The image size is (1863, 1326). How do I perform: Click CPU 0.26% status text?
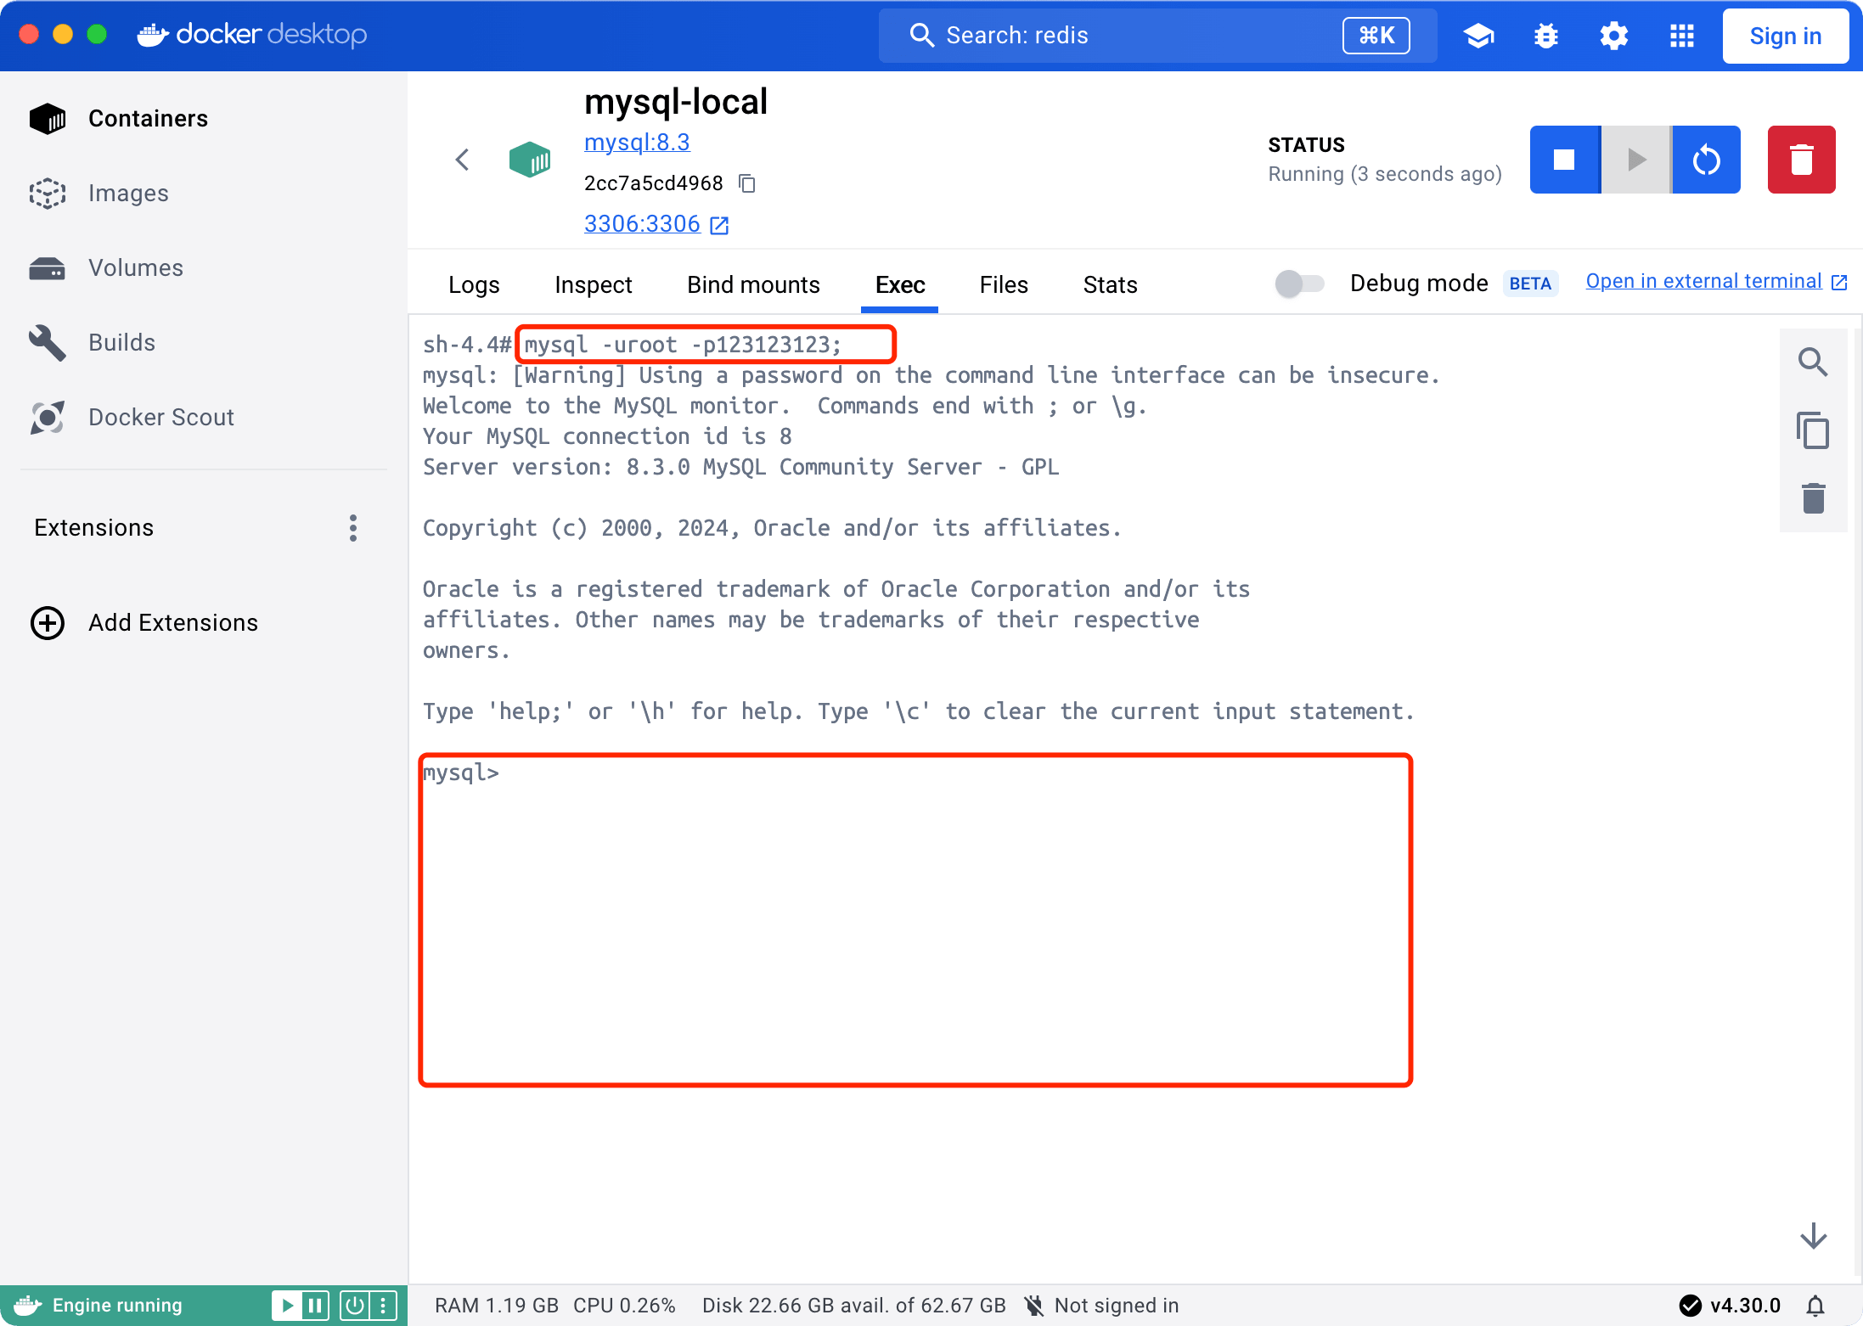click(624, 1305)
